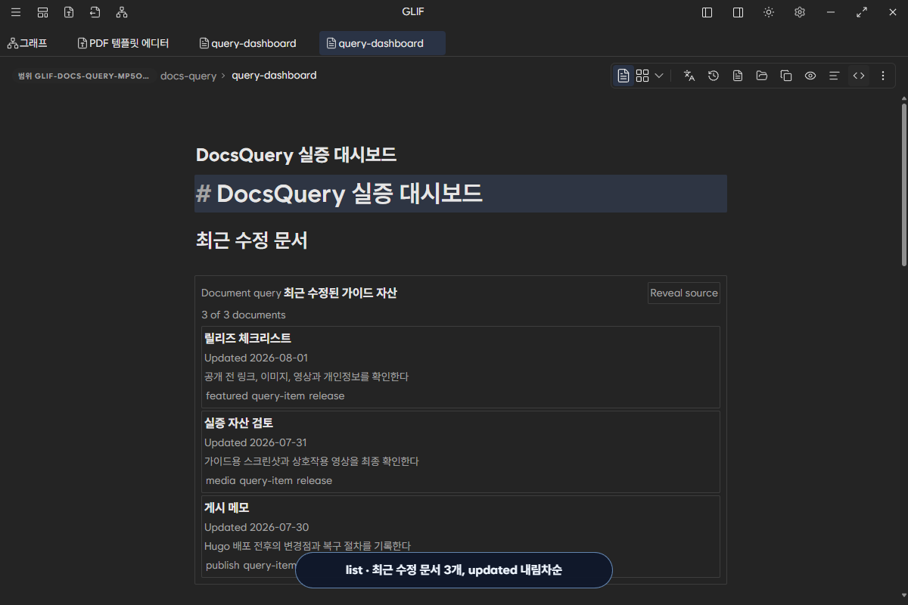This screenshot has height=605, width=908.
Task: Click the 최근 수정된 가이드 자산 query title
Action: (340, 293)
